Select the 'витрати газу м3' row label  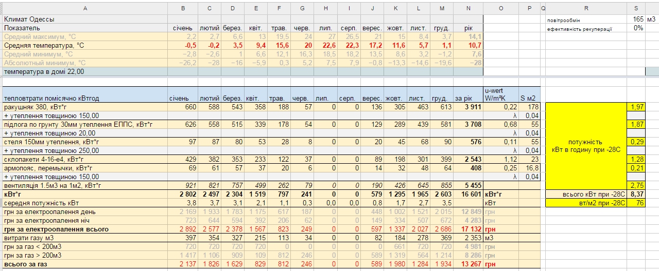(85, 238)
